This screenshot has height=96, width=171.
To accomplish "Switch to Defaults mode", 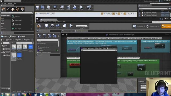I will 138,26.
